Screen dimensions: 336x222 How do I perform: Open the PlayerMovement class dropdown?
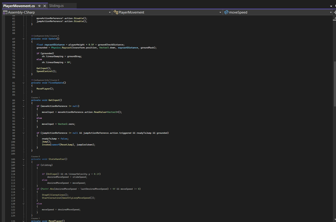pyautogui.click(x=221, y=12)
